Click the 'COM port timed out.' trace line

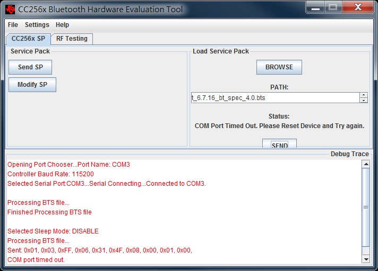[36, 260]
